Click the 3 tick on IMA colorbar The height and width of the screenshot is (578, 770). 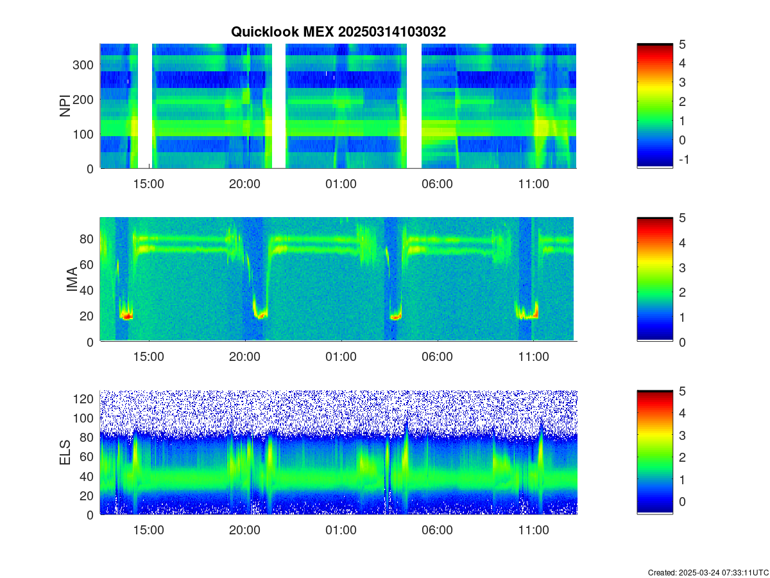(682, 267)
